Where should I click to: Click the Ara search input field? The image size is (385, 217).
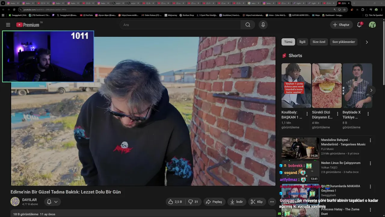point(180,25)
